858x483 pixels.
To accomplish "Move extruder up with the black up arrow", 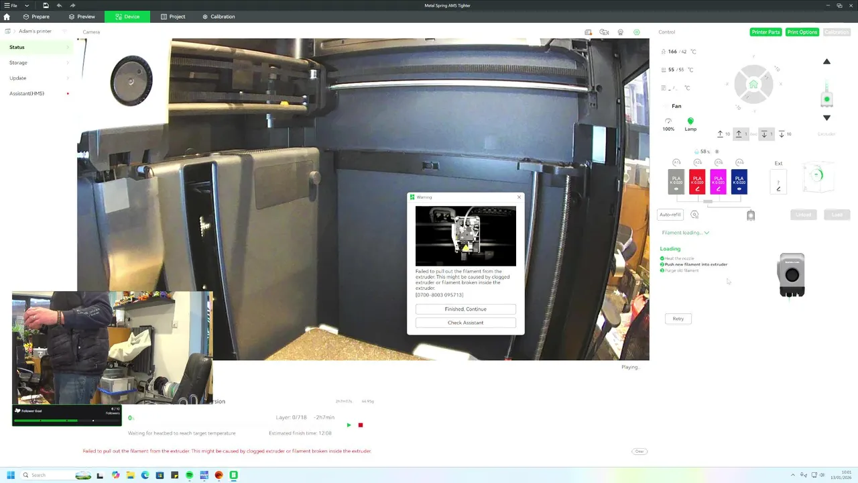I will coord(826,62).
